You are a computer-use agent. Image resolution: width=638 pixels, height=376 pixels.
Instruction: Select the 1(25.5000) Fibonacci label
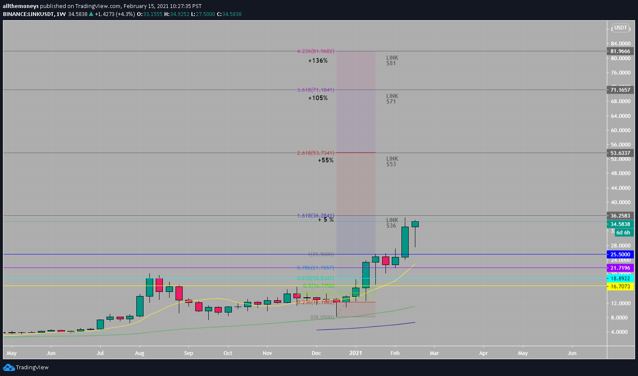click(x=321, y=254)
